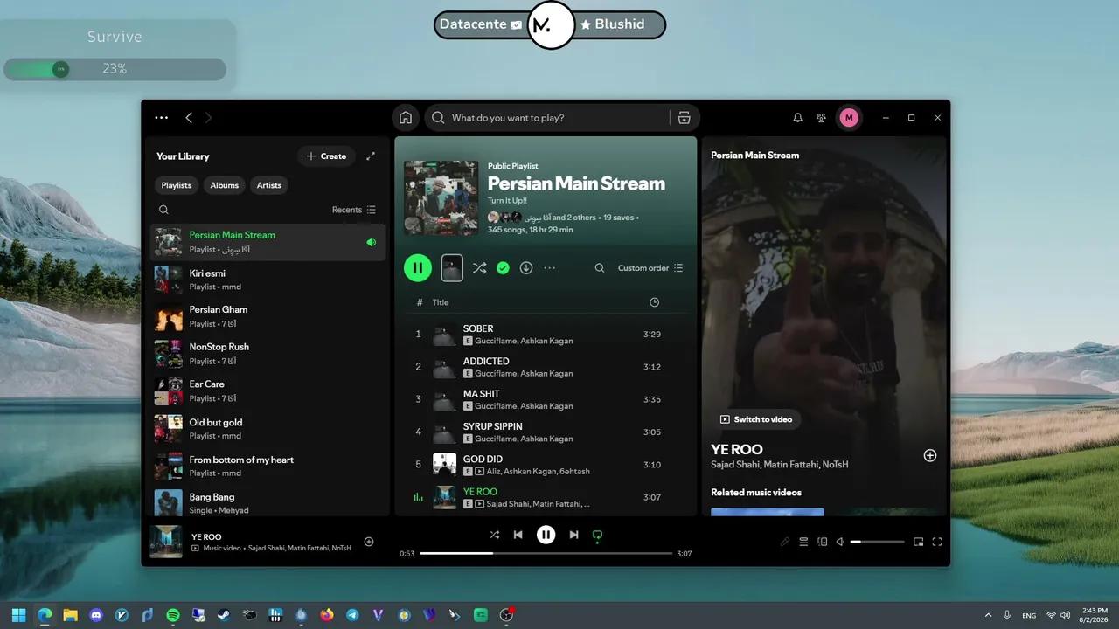
Task: Open the Queue icon in player bar
Action: 803,542
